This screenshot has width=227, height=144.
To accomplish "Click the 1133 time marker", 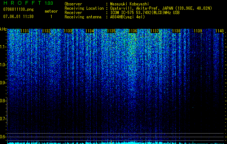I will pos(68,31).
